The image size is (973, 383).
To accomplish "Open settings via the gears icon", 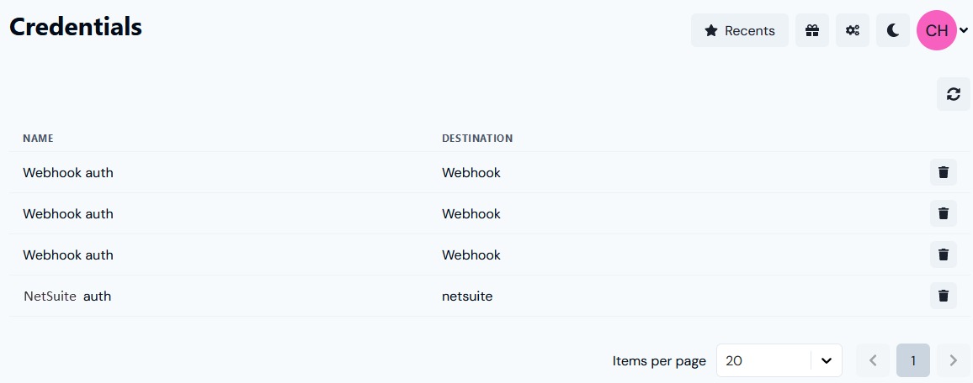I will pos(852,30).
